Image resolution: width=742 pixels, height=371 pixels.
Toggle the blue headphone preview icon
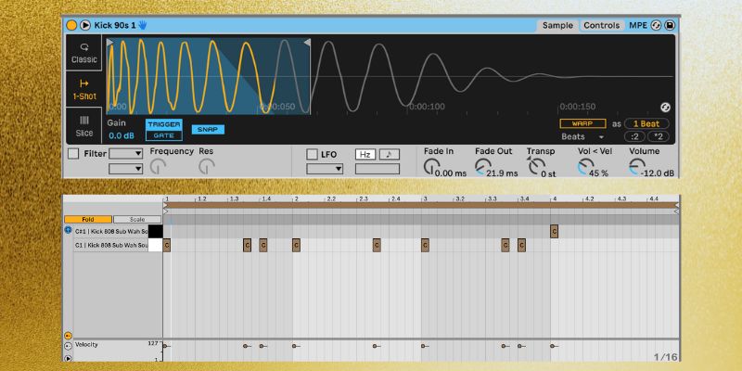pos(68,230)
